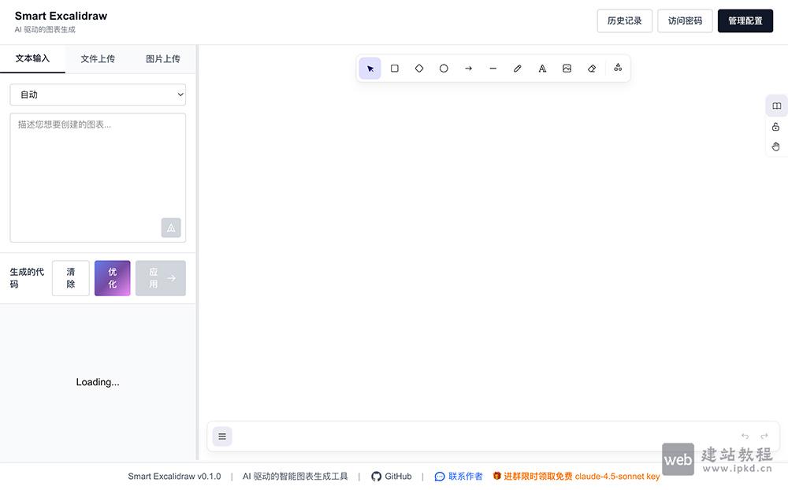Open the GitHub link in the footer
Viewport: 788px width, 490px height.
tap(392, 476)
